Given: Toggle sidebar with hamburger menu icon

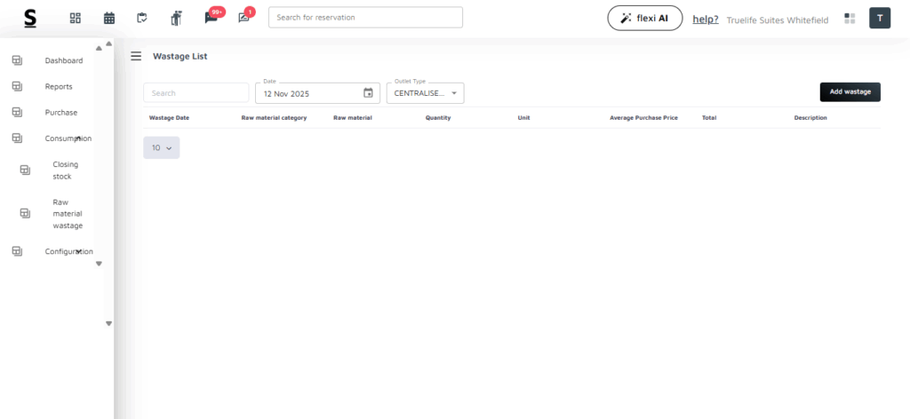Looking at the screenshot, I should tap(136, 56).
